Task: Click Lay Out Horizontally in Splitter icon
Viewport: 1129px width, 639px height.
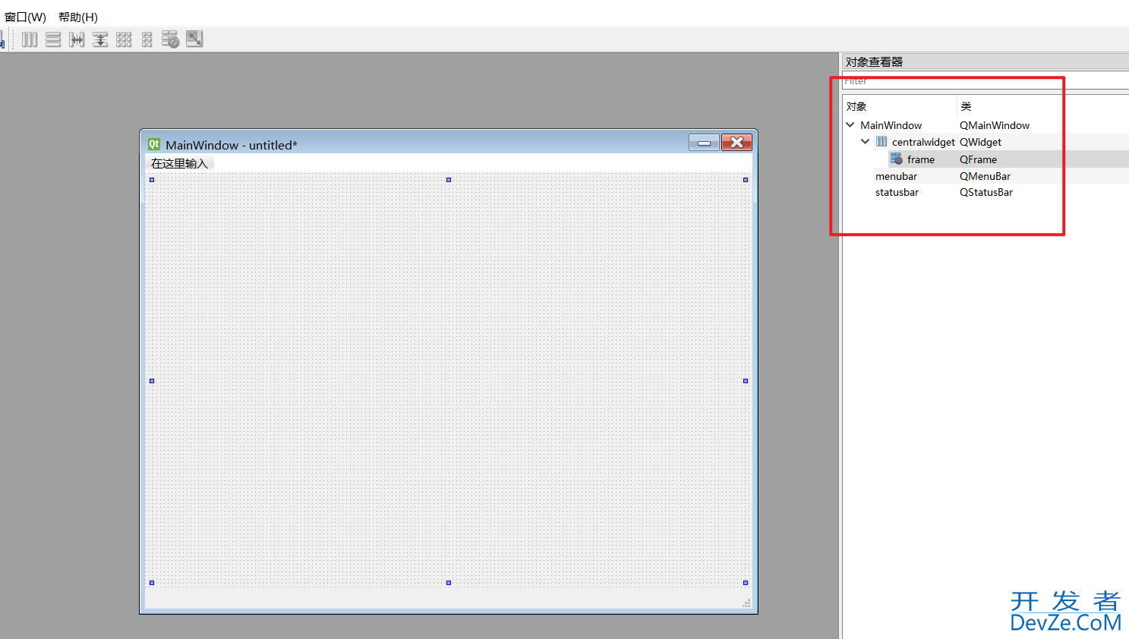Action: (77, 39)
